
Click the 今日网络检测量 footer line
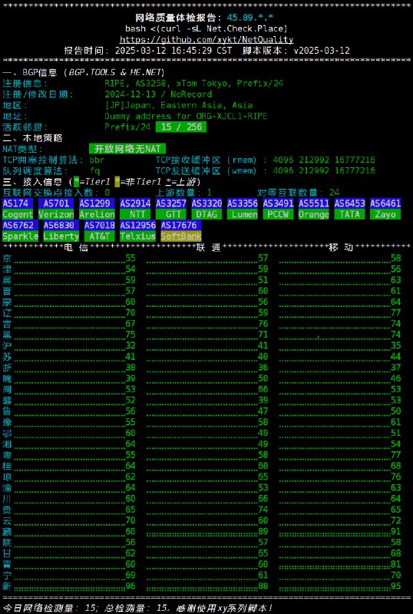137,608
